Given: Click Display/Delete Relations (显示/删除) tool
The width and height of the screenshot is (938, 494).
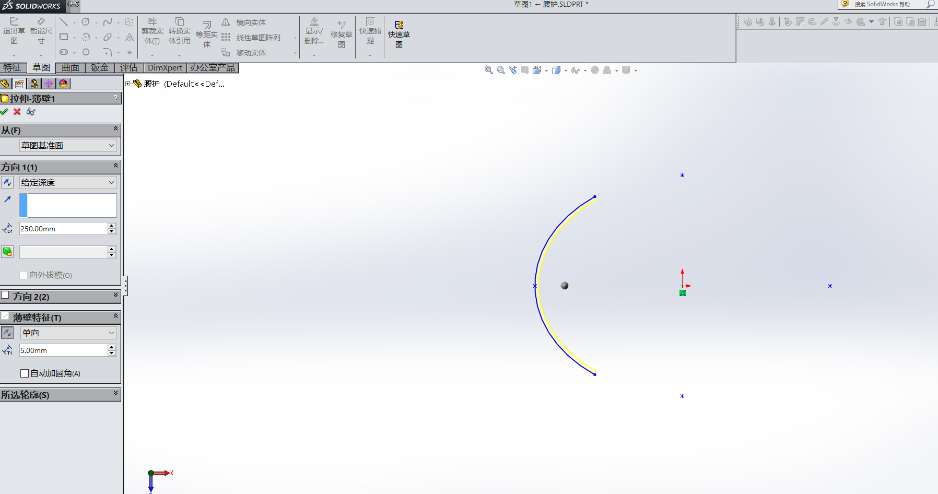Looking at the screenshot, I should pyautogui.click(x=314, y=31).
